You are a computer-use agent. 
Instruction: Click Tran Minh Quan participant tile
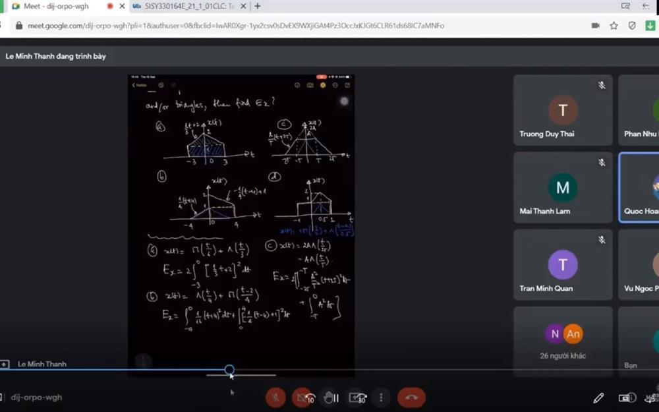563,265
